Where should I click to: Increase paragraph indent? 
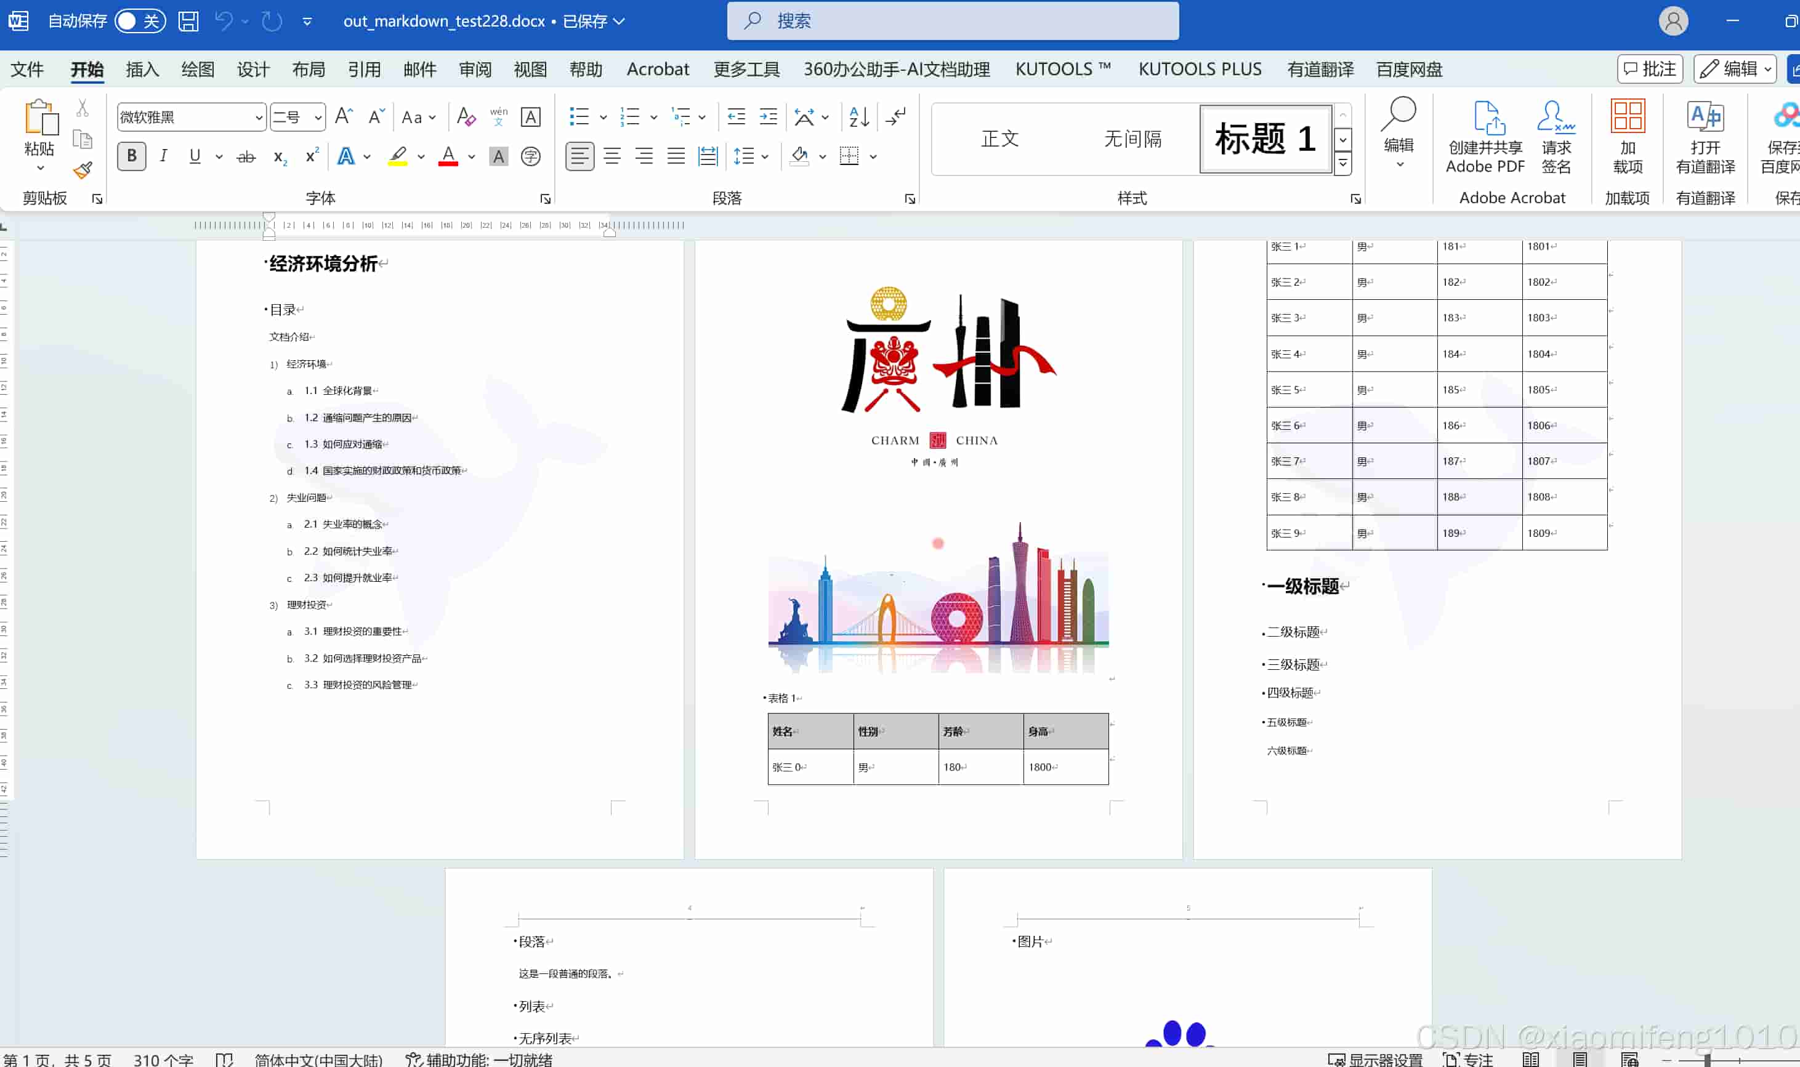(768, 116)
